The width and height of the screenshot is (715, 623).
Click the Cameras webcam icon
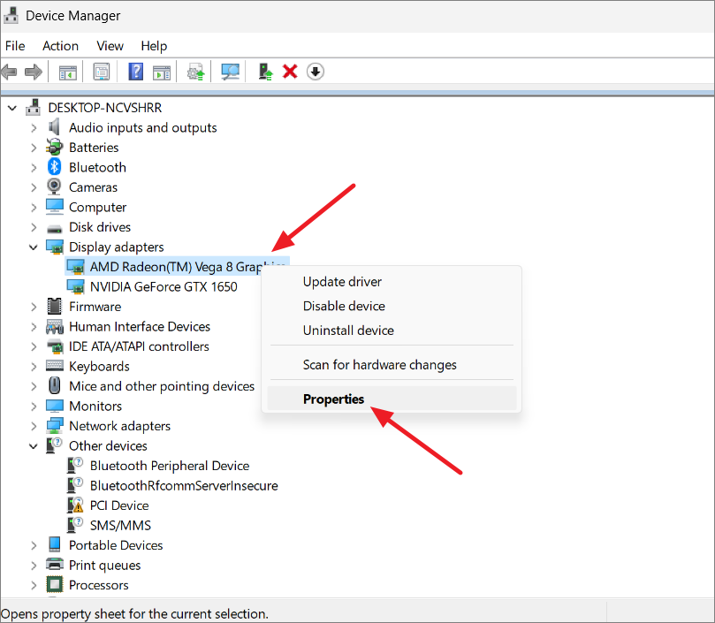(x=54, y=187)
